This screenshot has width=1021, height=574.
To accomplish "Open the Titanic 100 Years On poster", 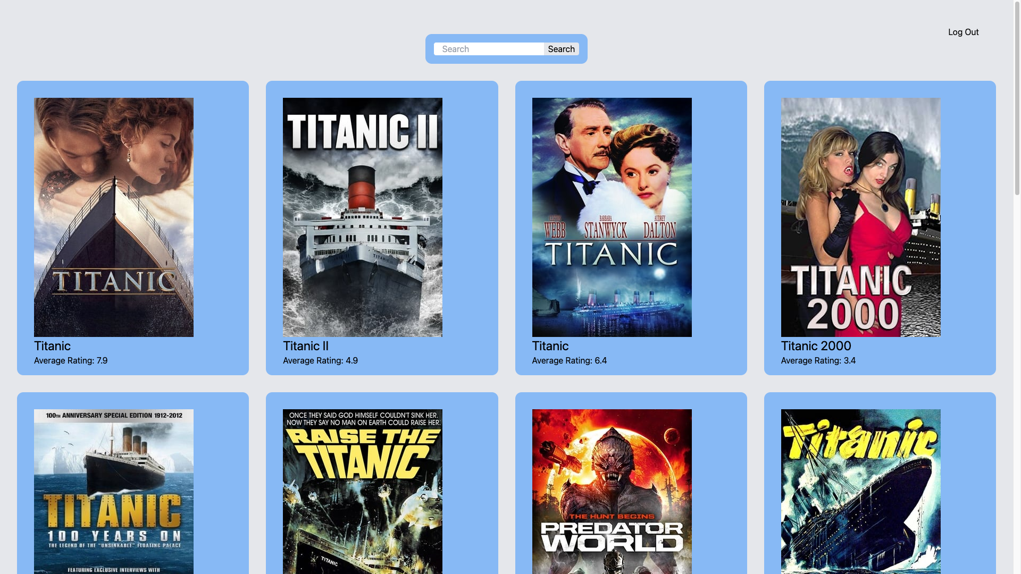I will [x=114, y=491].
